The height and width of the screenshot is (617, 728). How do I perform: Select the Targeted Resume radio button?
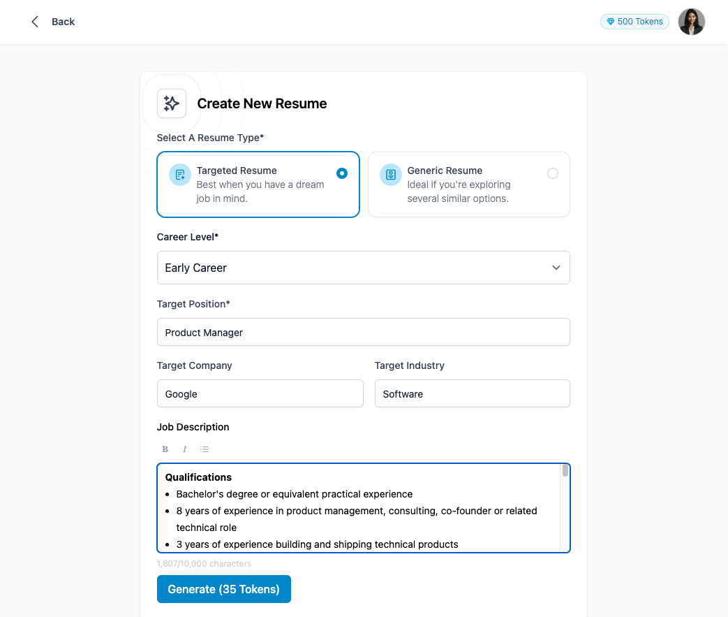tap(342, 173)
